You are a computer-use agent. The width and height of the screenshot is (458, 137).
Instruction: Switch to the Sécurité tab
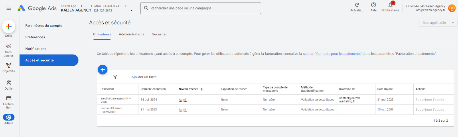pyautogui.click(x=159, y=34)
